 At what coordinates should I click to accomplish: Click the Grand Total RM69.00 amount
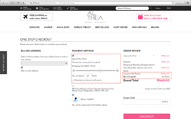(x=163, y=80)
